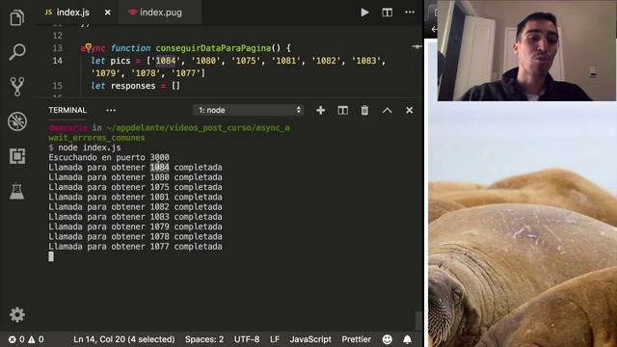Image resolution: width=617 pixels, height=347 pixels.
Task: Open panel views ellipsis next to TERMINAL
Action: [x=111, y=110]
